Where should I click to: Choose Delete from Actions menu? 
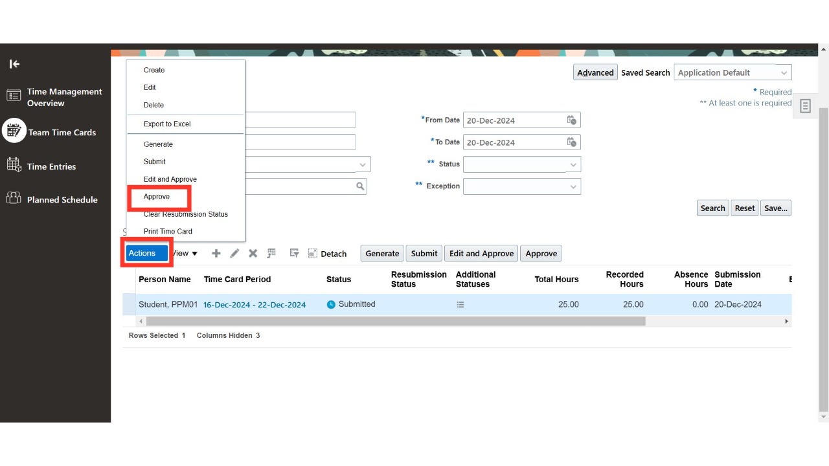[153, 105]
